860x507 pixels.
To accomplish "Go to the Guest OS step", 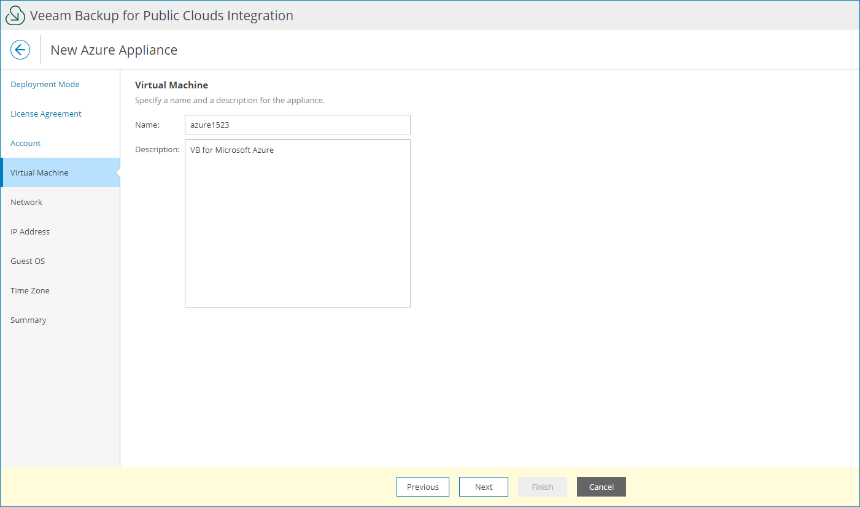I will pyautogui.click(x=28, y=261).
